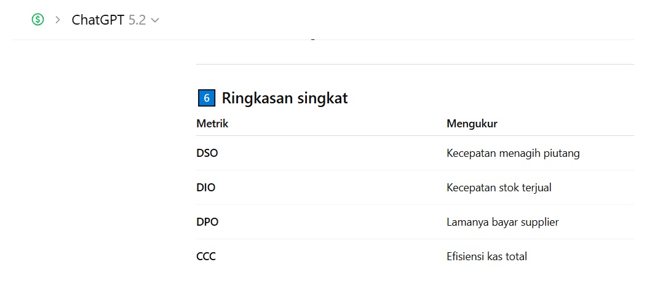Select the Mengukur column header
This screenshot has width=671, height=286.
472,124
